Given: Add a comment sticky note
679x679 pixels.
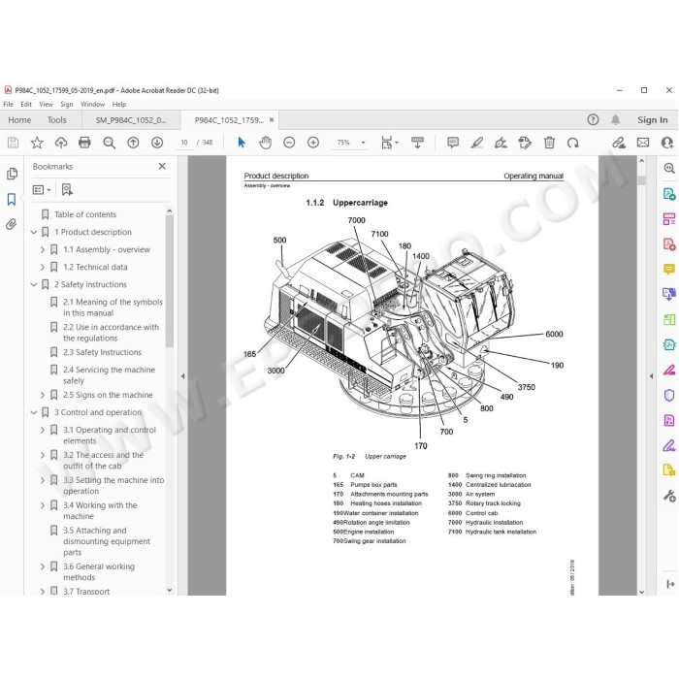Looking at the screenshot, I should [453, 143].
